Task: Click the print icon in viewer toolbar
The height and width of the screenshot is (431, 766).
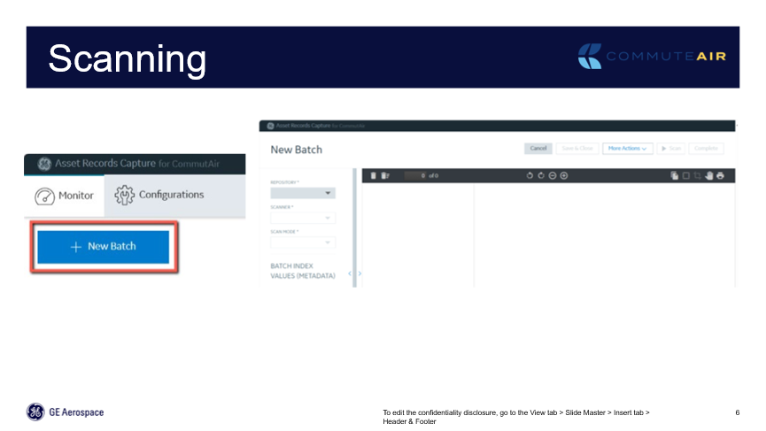Action: pyautogui.click(x=720, y=175)
